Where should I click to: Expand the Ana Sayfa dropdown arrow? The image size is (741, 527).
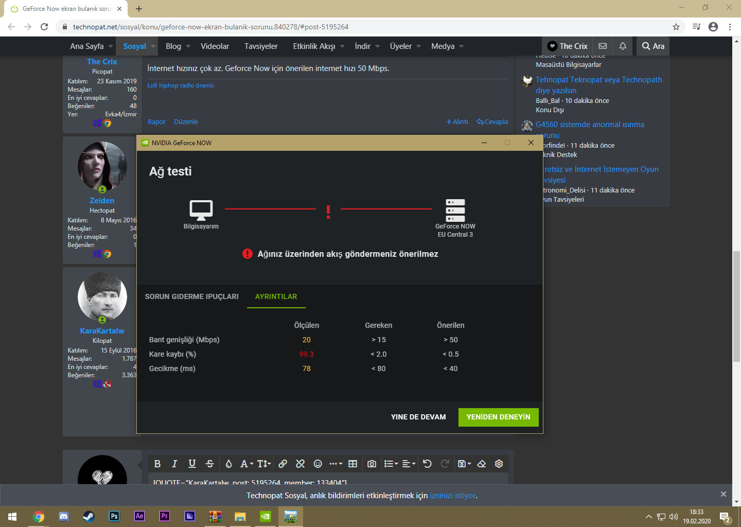111,46
